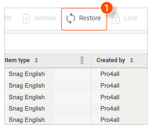Click the Restore circular arrows icon
The image size is (151, 127).
click(x=71, y=18)
